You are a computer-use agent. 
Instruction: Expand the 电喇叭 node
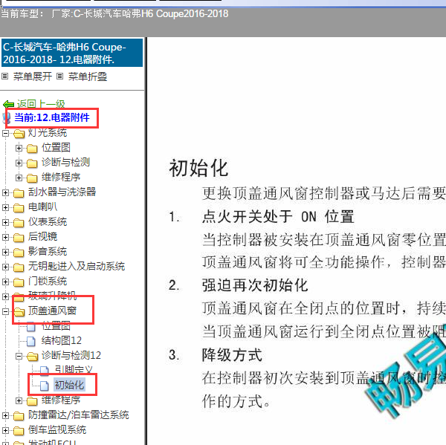(5, 207)
